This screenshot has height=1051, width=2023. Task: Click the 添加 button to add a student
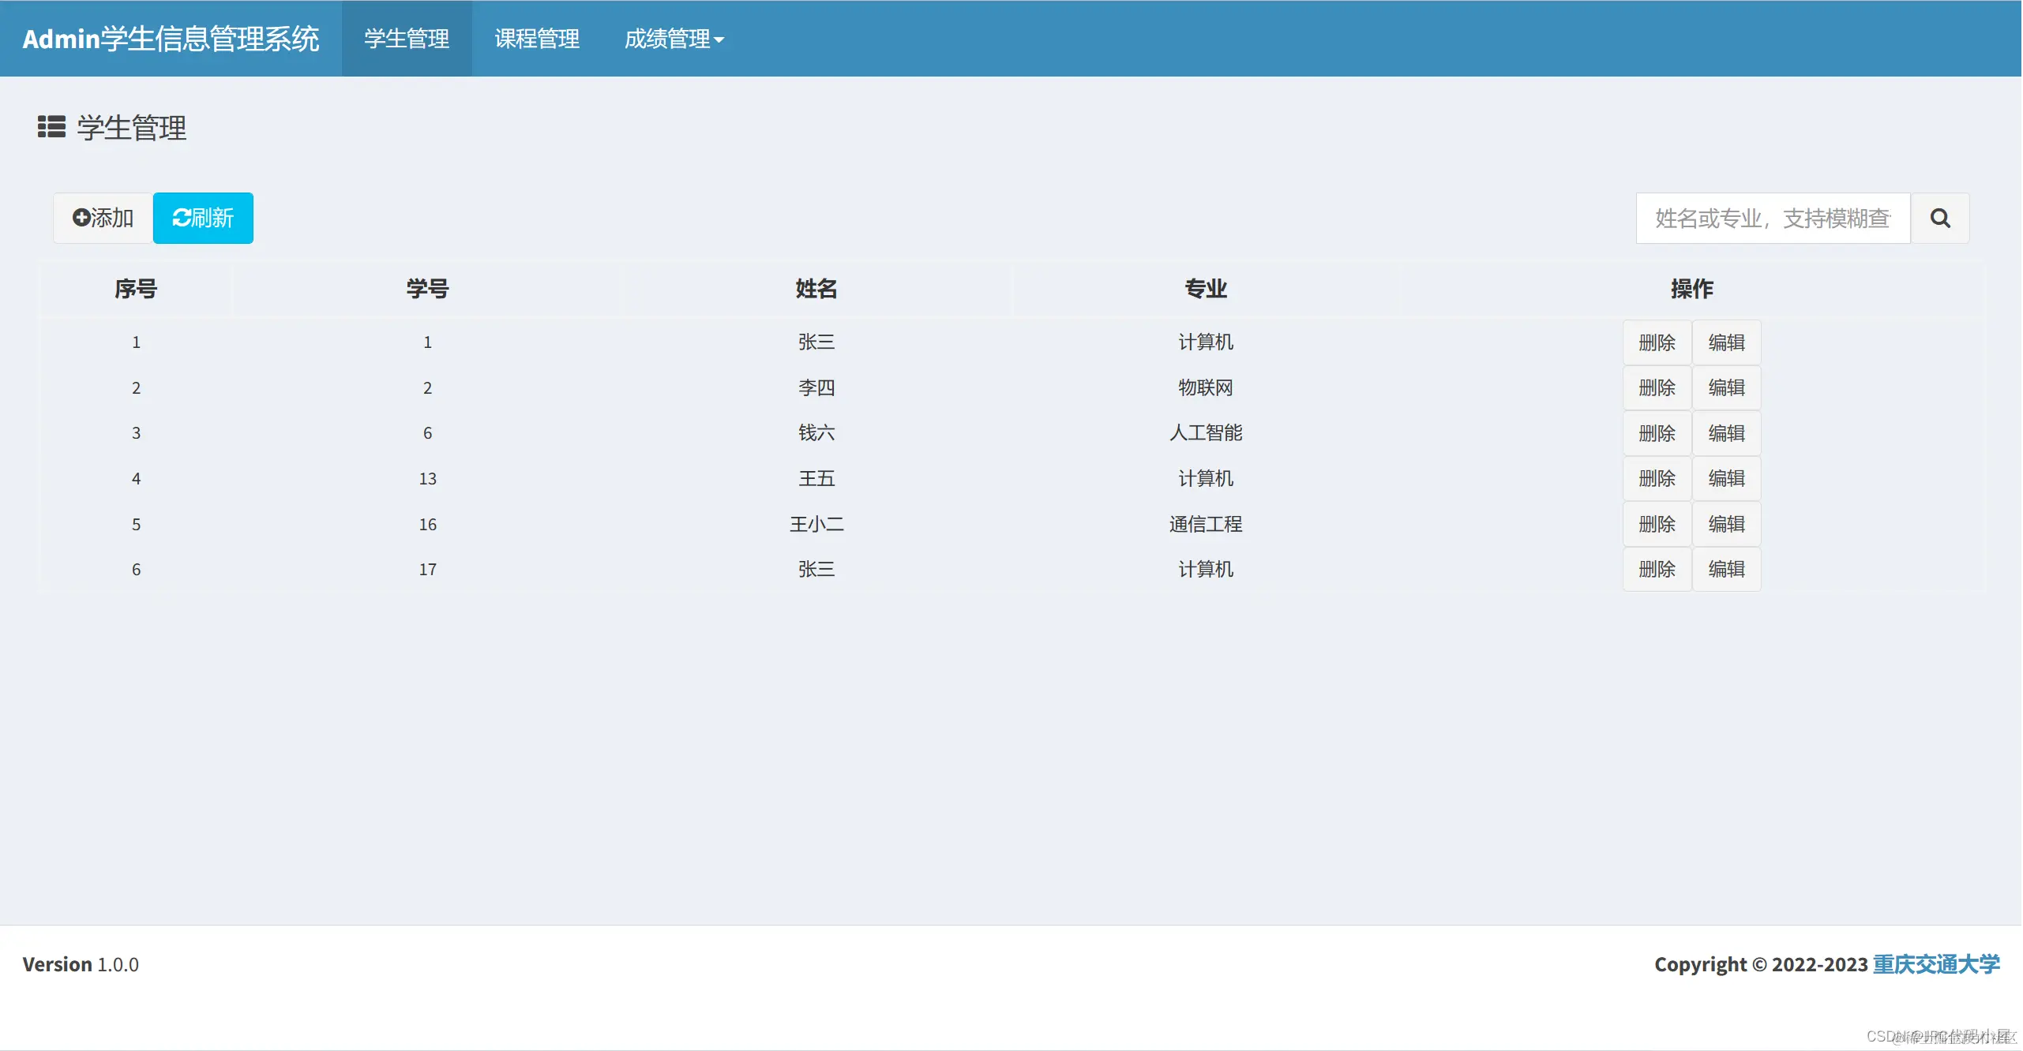tap(103, 218)
